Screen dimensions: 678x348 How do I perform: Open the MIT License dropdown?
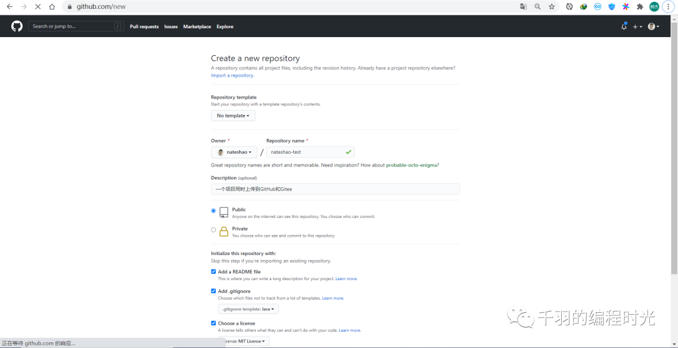[x=244, y=341]
